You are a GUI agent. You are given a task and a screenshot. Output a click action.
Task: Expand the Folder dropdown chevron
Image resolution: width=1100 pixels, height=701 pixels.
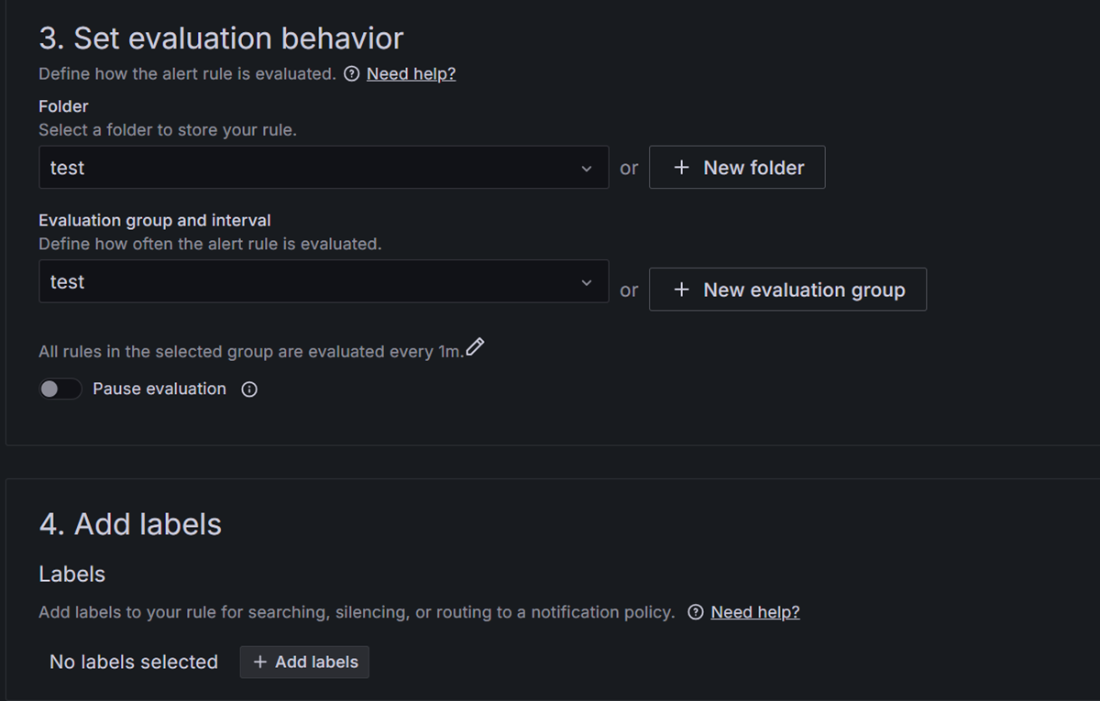tap(587, 168)
